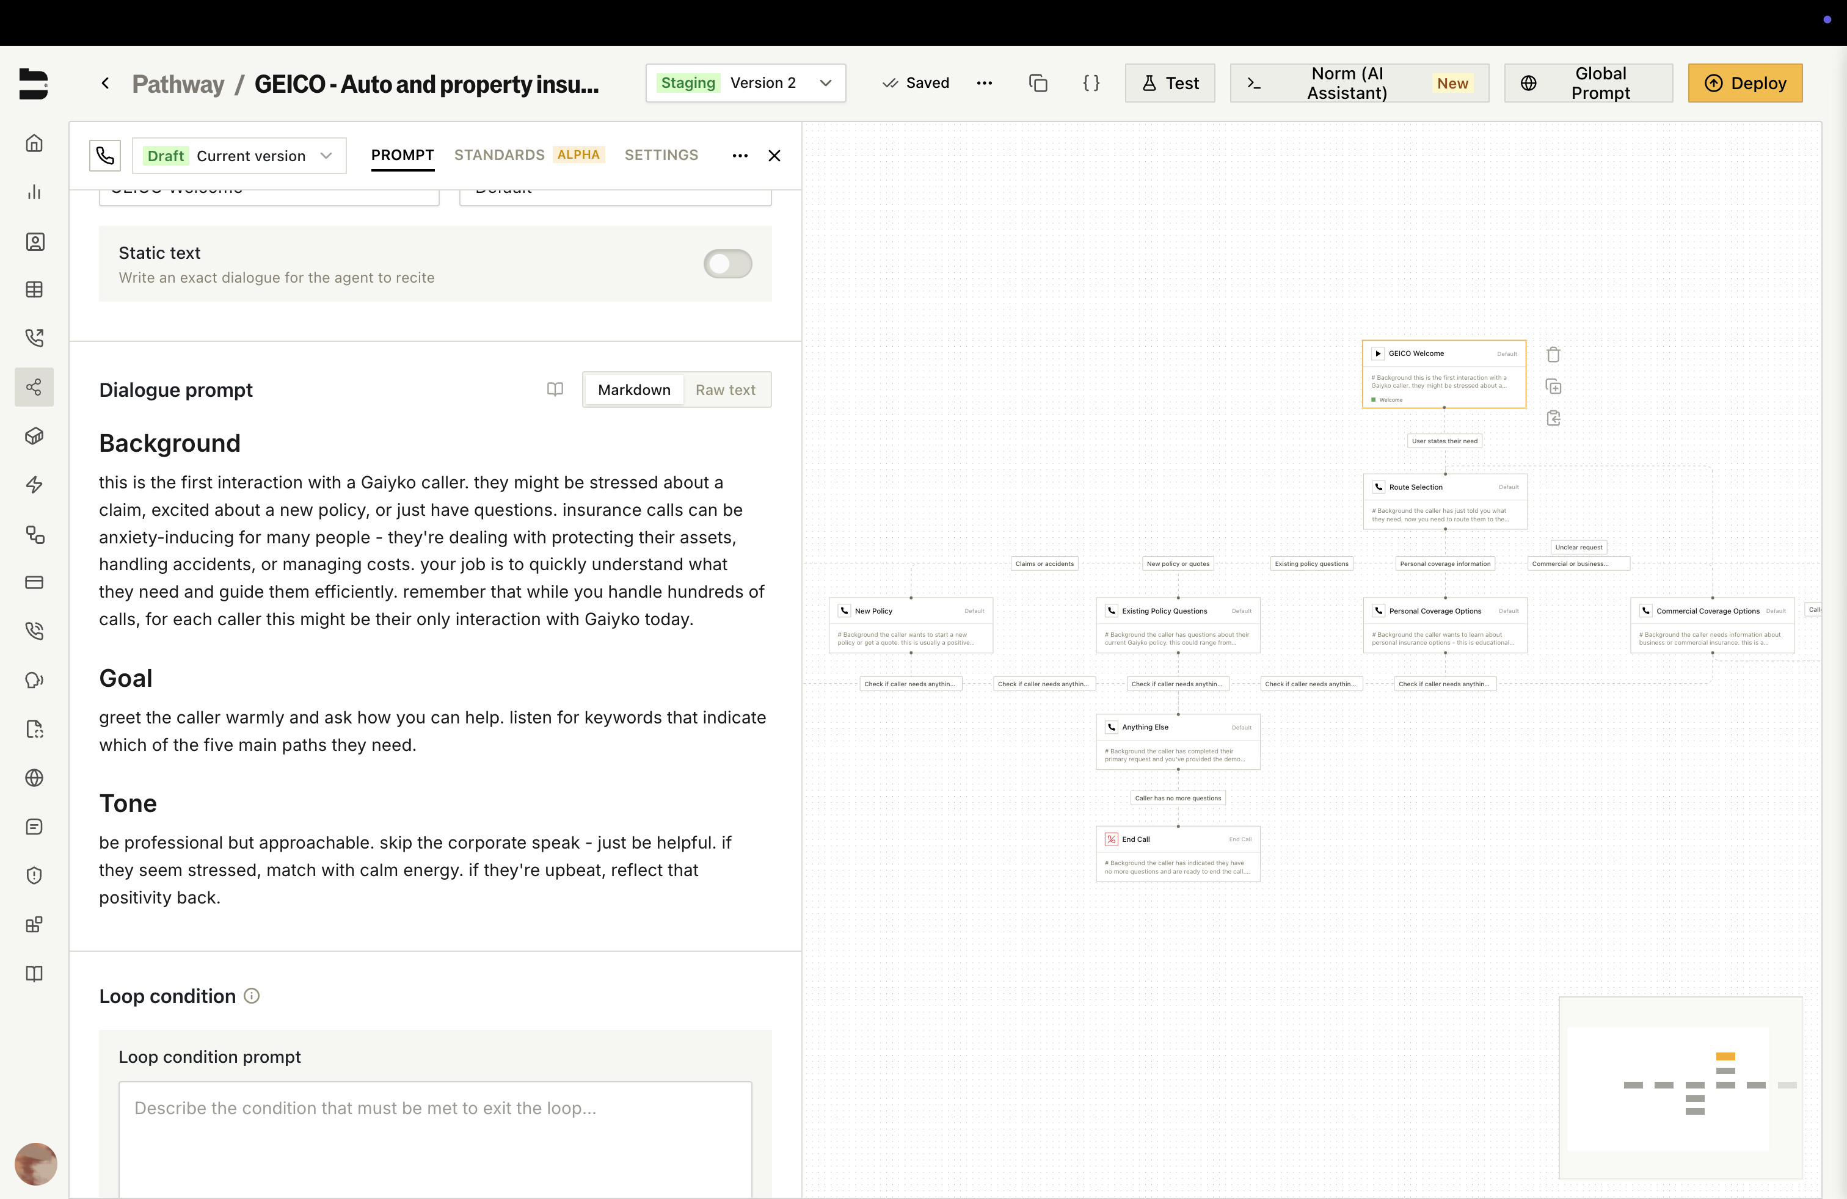Screen dimensions: 1847x1199
Task: Duplicate the GEICO Welcome node icon
Action: pos(1553,386)
